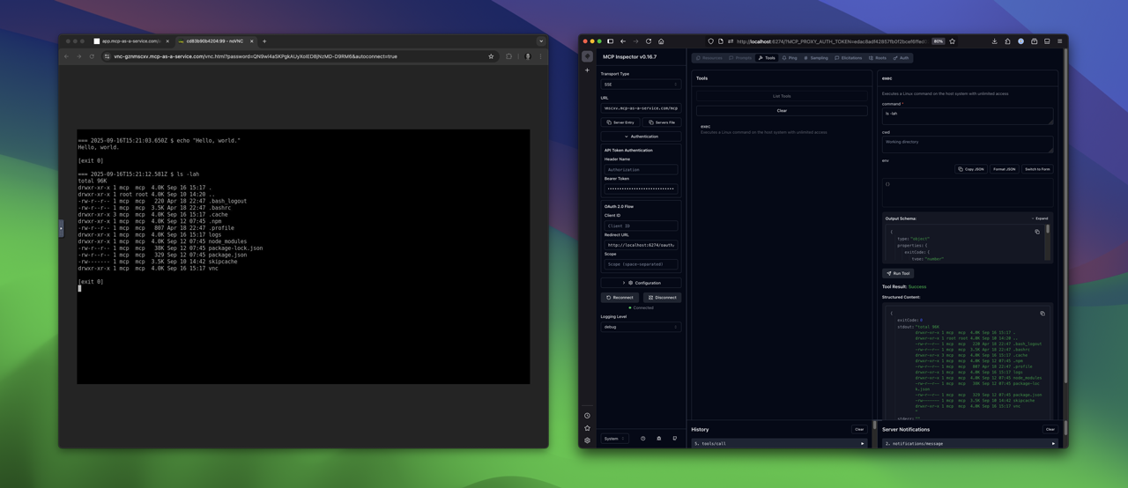
Task: Collapse the Authentication section
Action: [x=641, y=137]
